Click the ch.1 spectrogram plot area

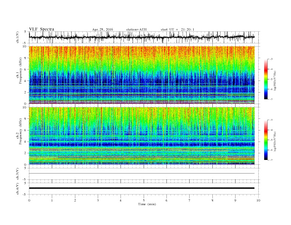[x=141, y=75]
